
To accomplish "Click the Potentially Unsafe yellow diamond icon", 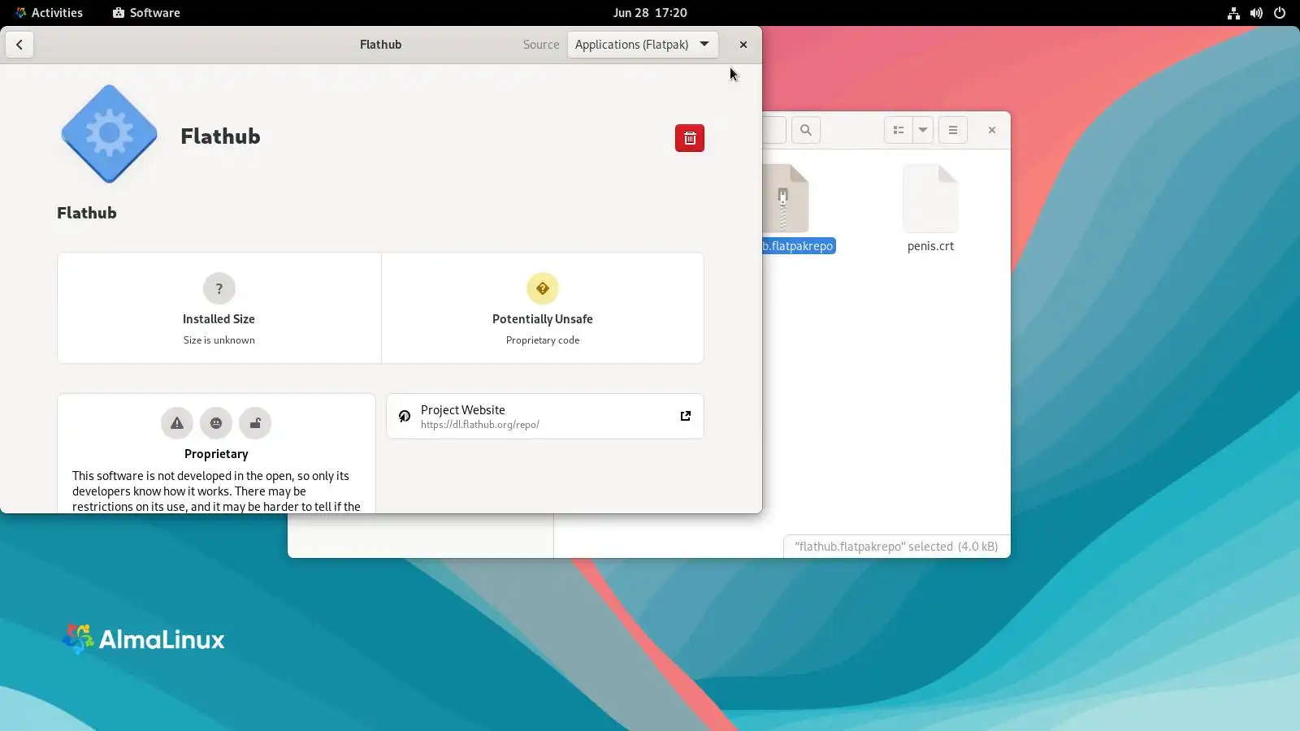I will tap(543, 288).
